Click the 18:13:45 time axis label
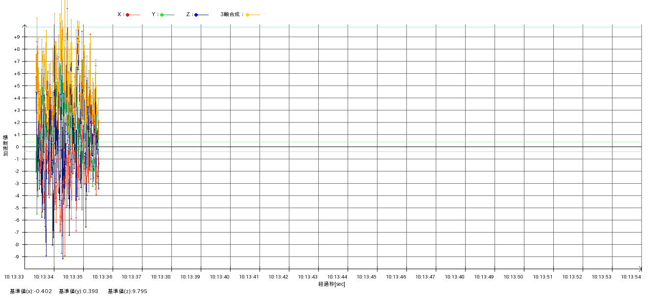 point(367,277)
